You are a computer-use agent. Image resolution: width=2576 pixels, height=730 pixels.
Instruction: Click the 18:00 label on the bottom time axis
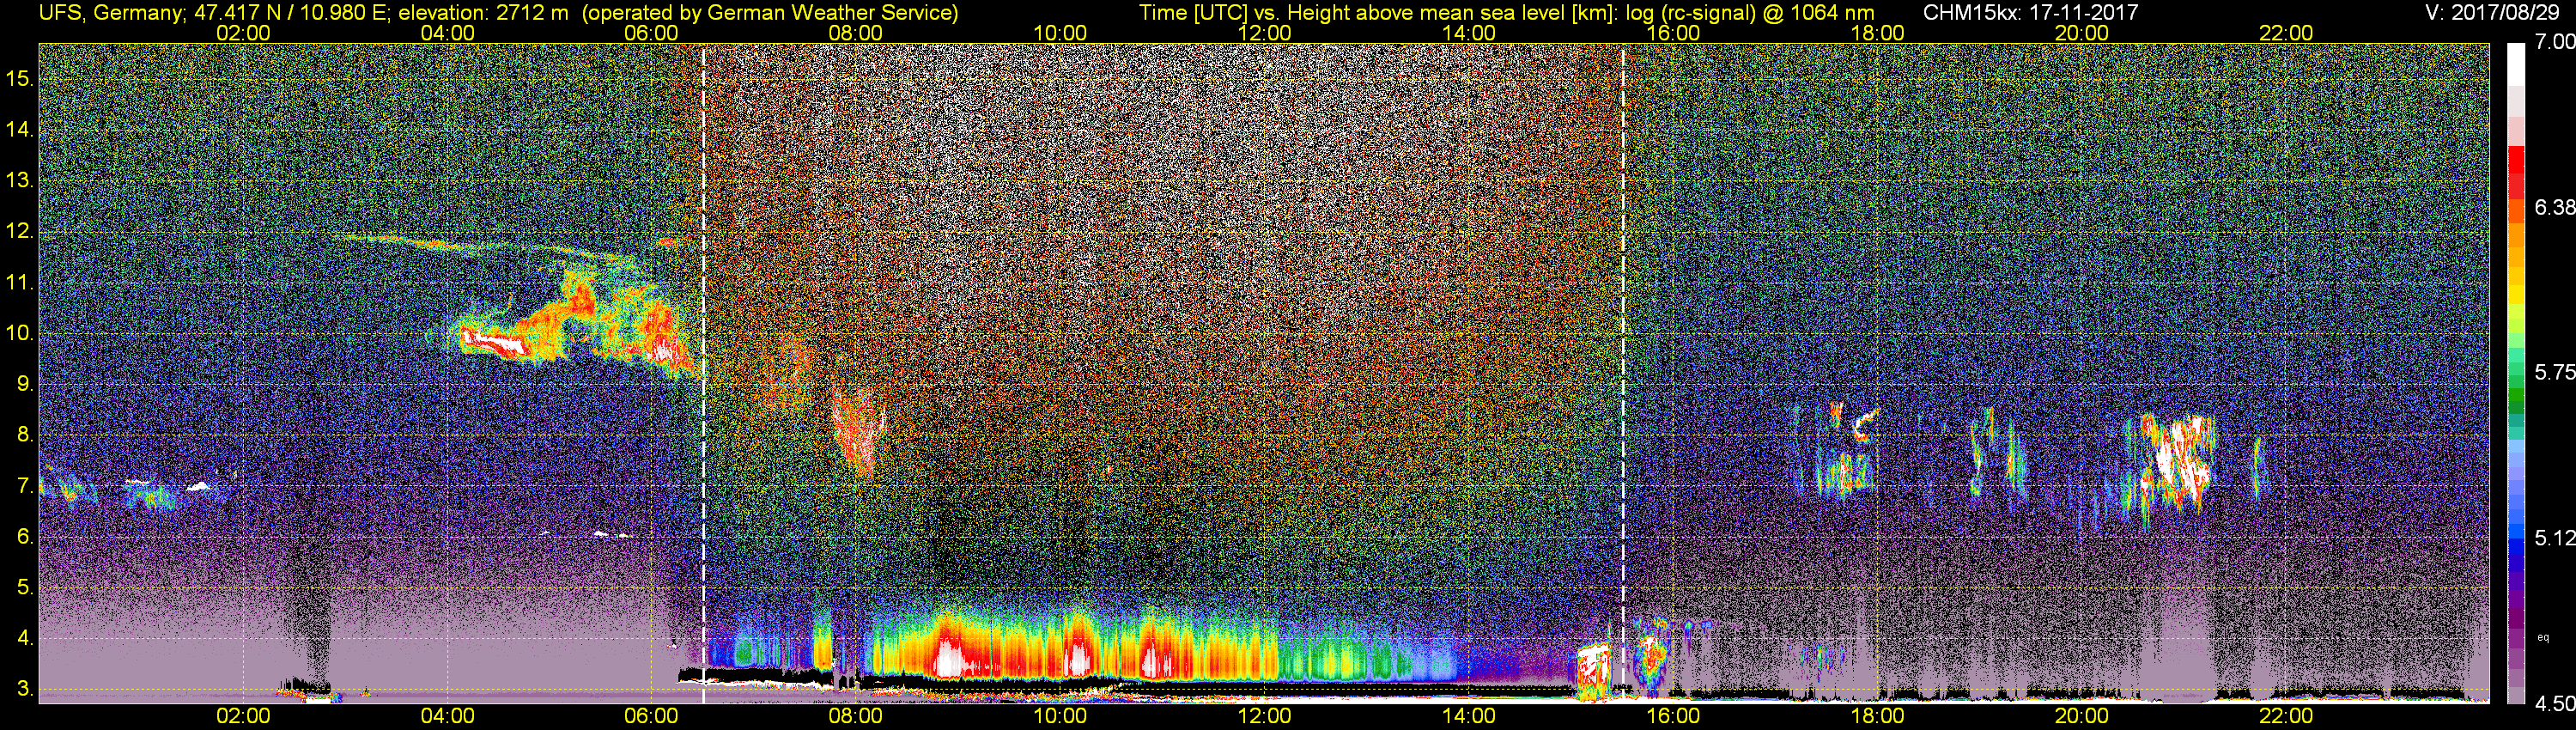coord(1877,716)
